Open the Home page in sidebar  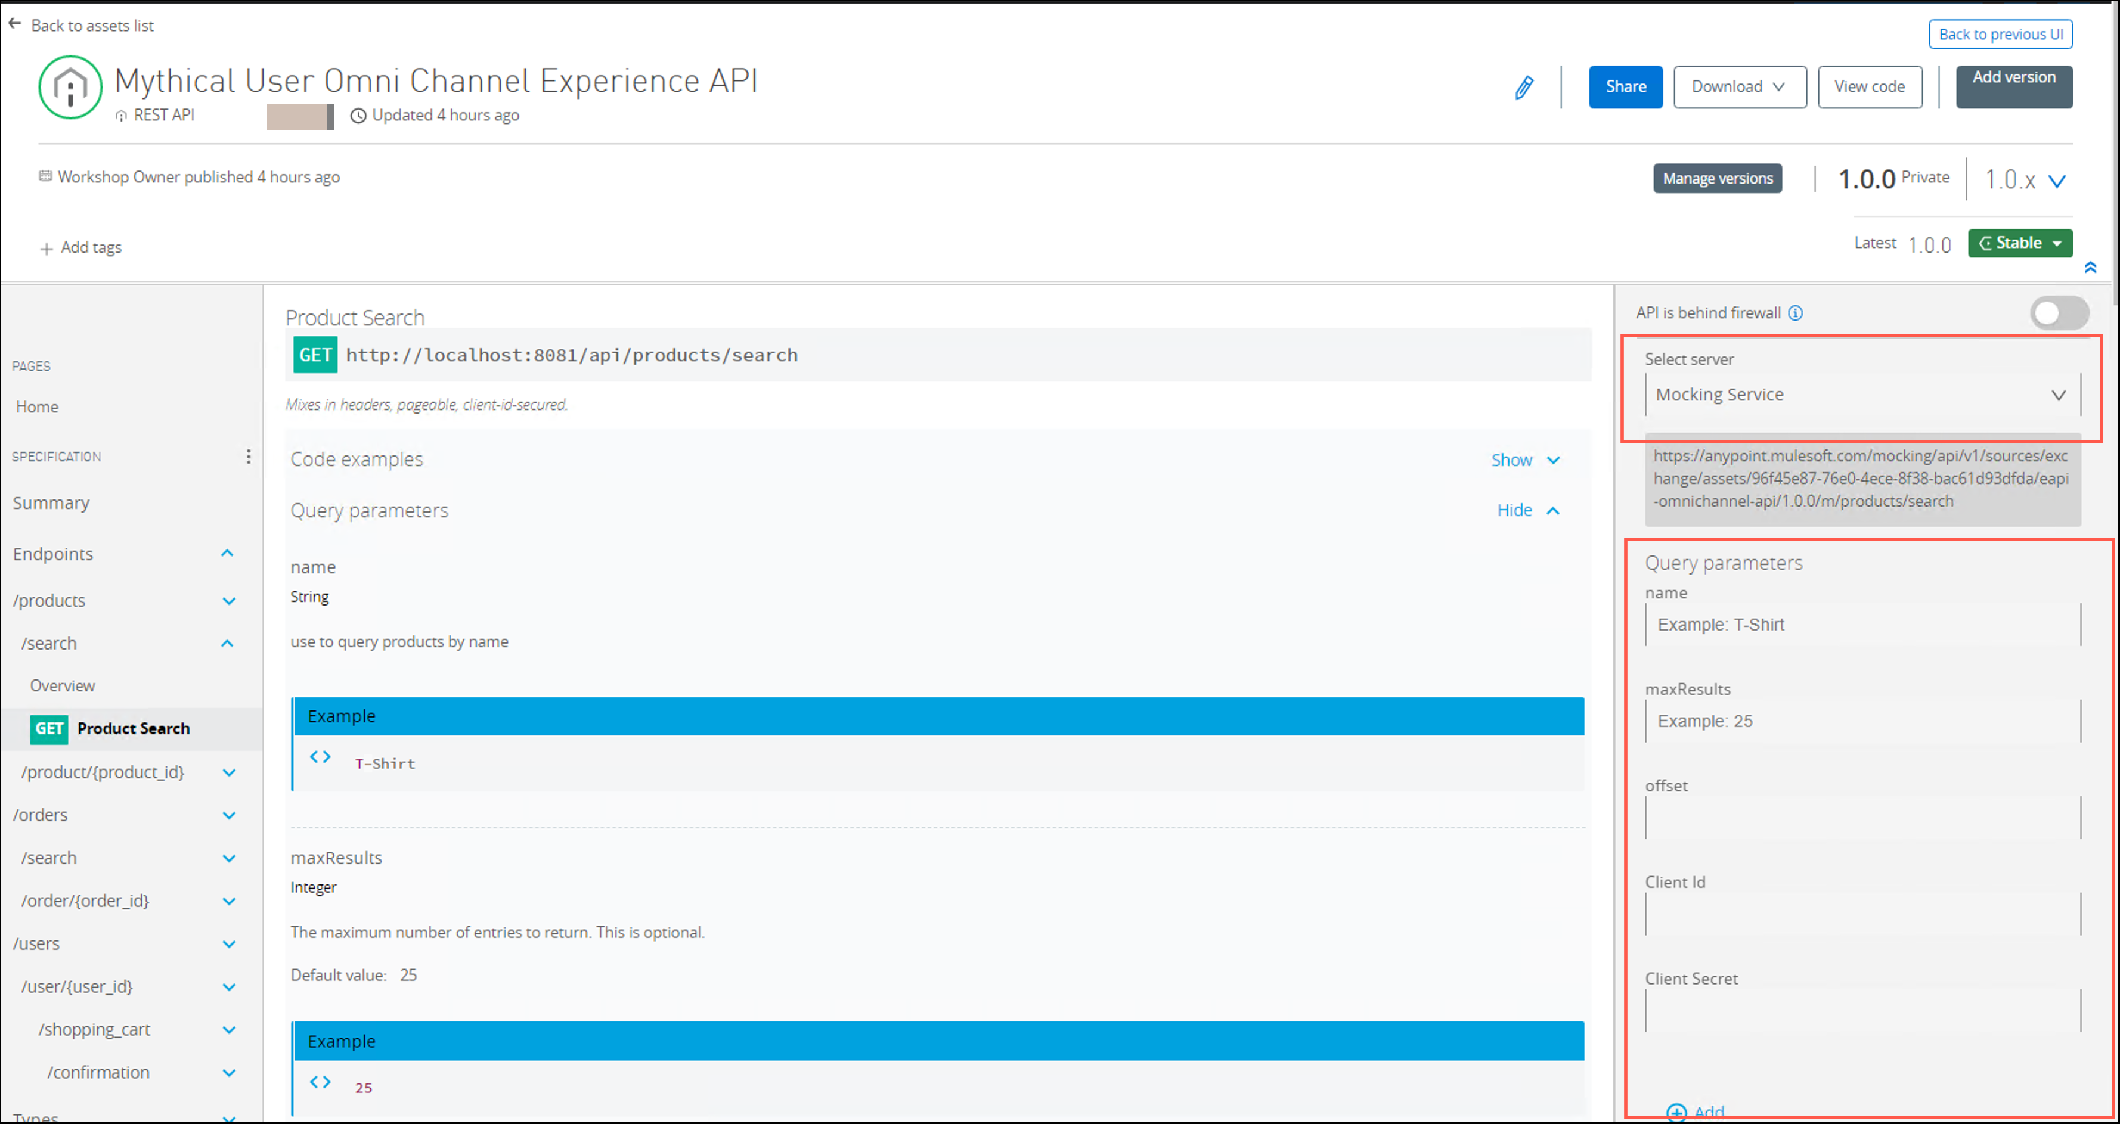click(37, 406)
